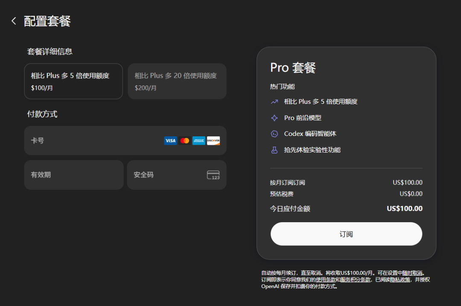The image size is (461, 306).
Task: Go back using the arrow beside 配置套餐
Action: point(14,21)
